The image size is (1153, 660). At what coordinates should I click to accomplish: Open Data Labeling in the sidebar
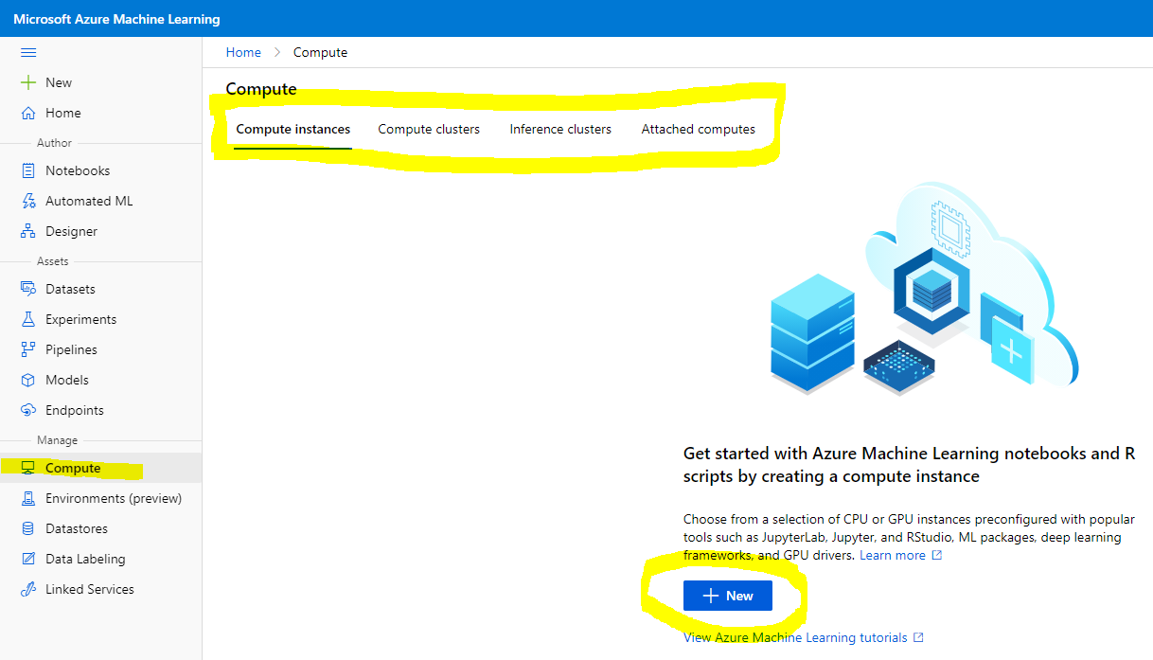coord(84,559)
